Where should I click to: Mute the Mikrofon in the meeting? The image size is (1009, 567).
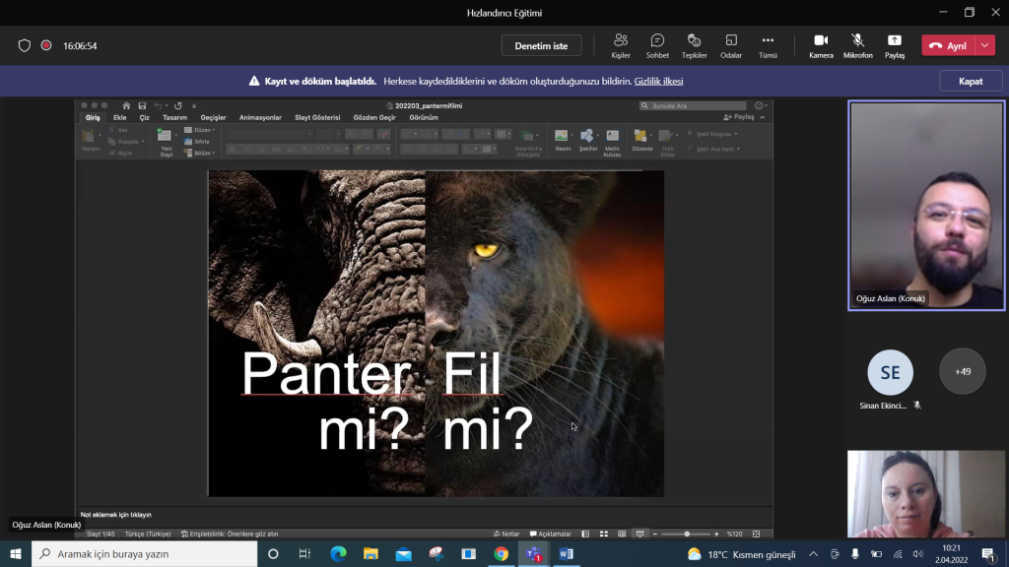click(856, 46)
